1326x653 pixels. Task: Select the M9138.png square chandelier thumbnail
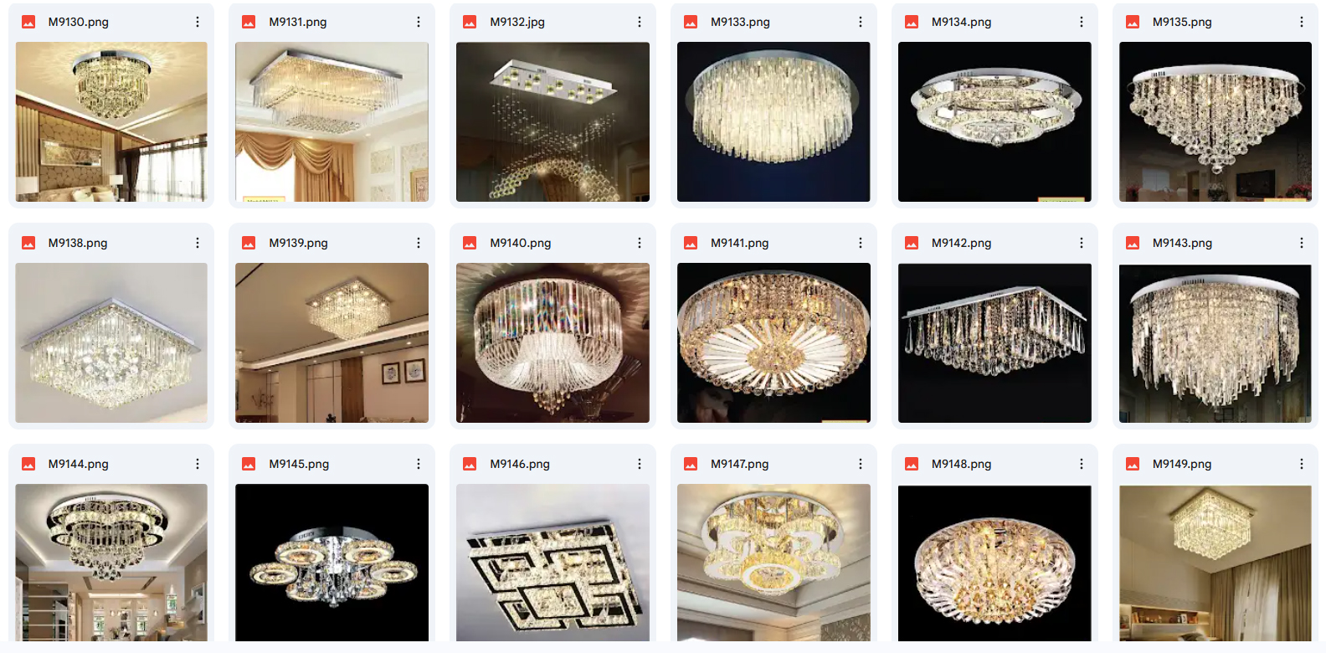pyautogui.click(x=111, y=343)
